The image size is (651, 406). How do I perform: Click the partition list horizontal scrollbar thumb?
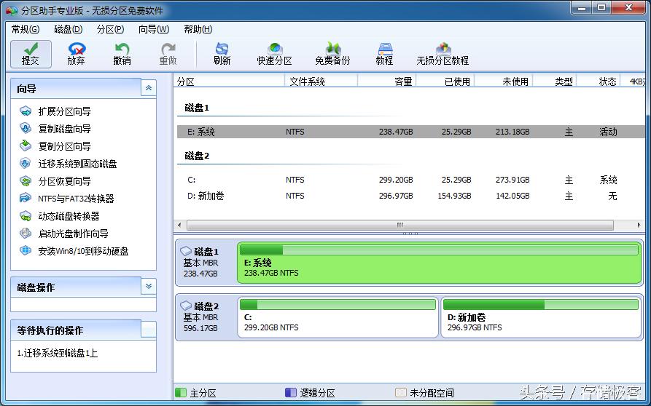point(399,225)
